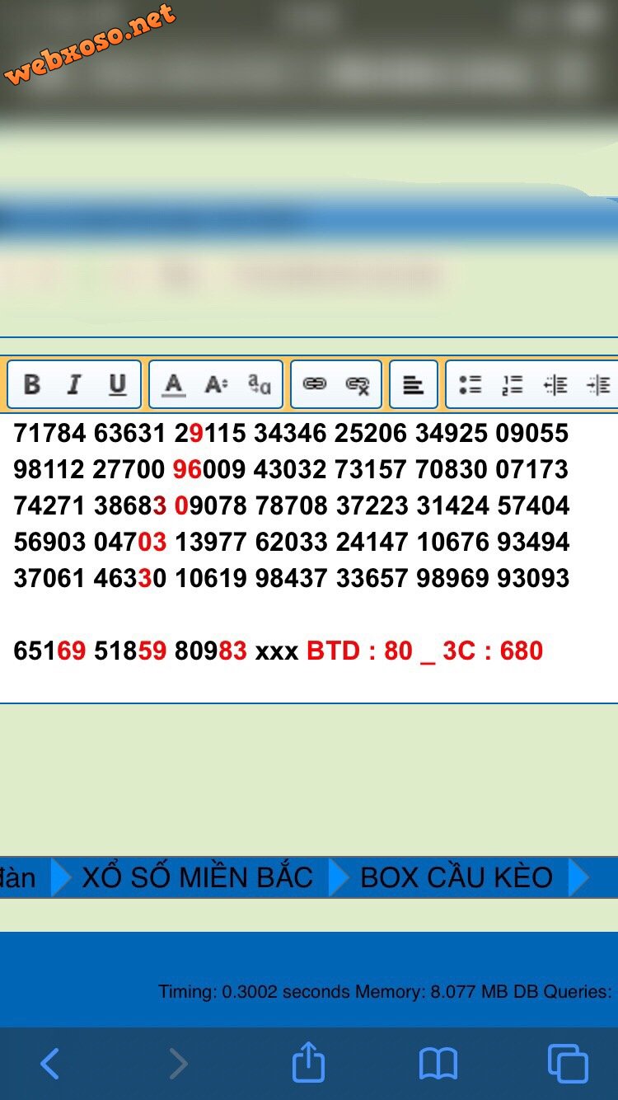Open the font family dropdown
The width and height of the screenshot is (618, 1100).
coord(260,384)
